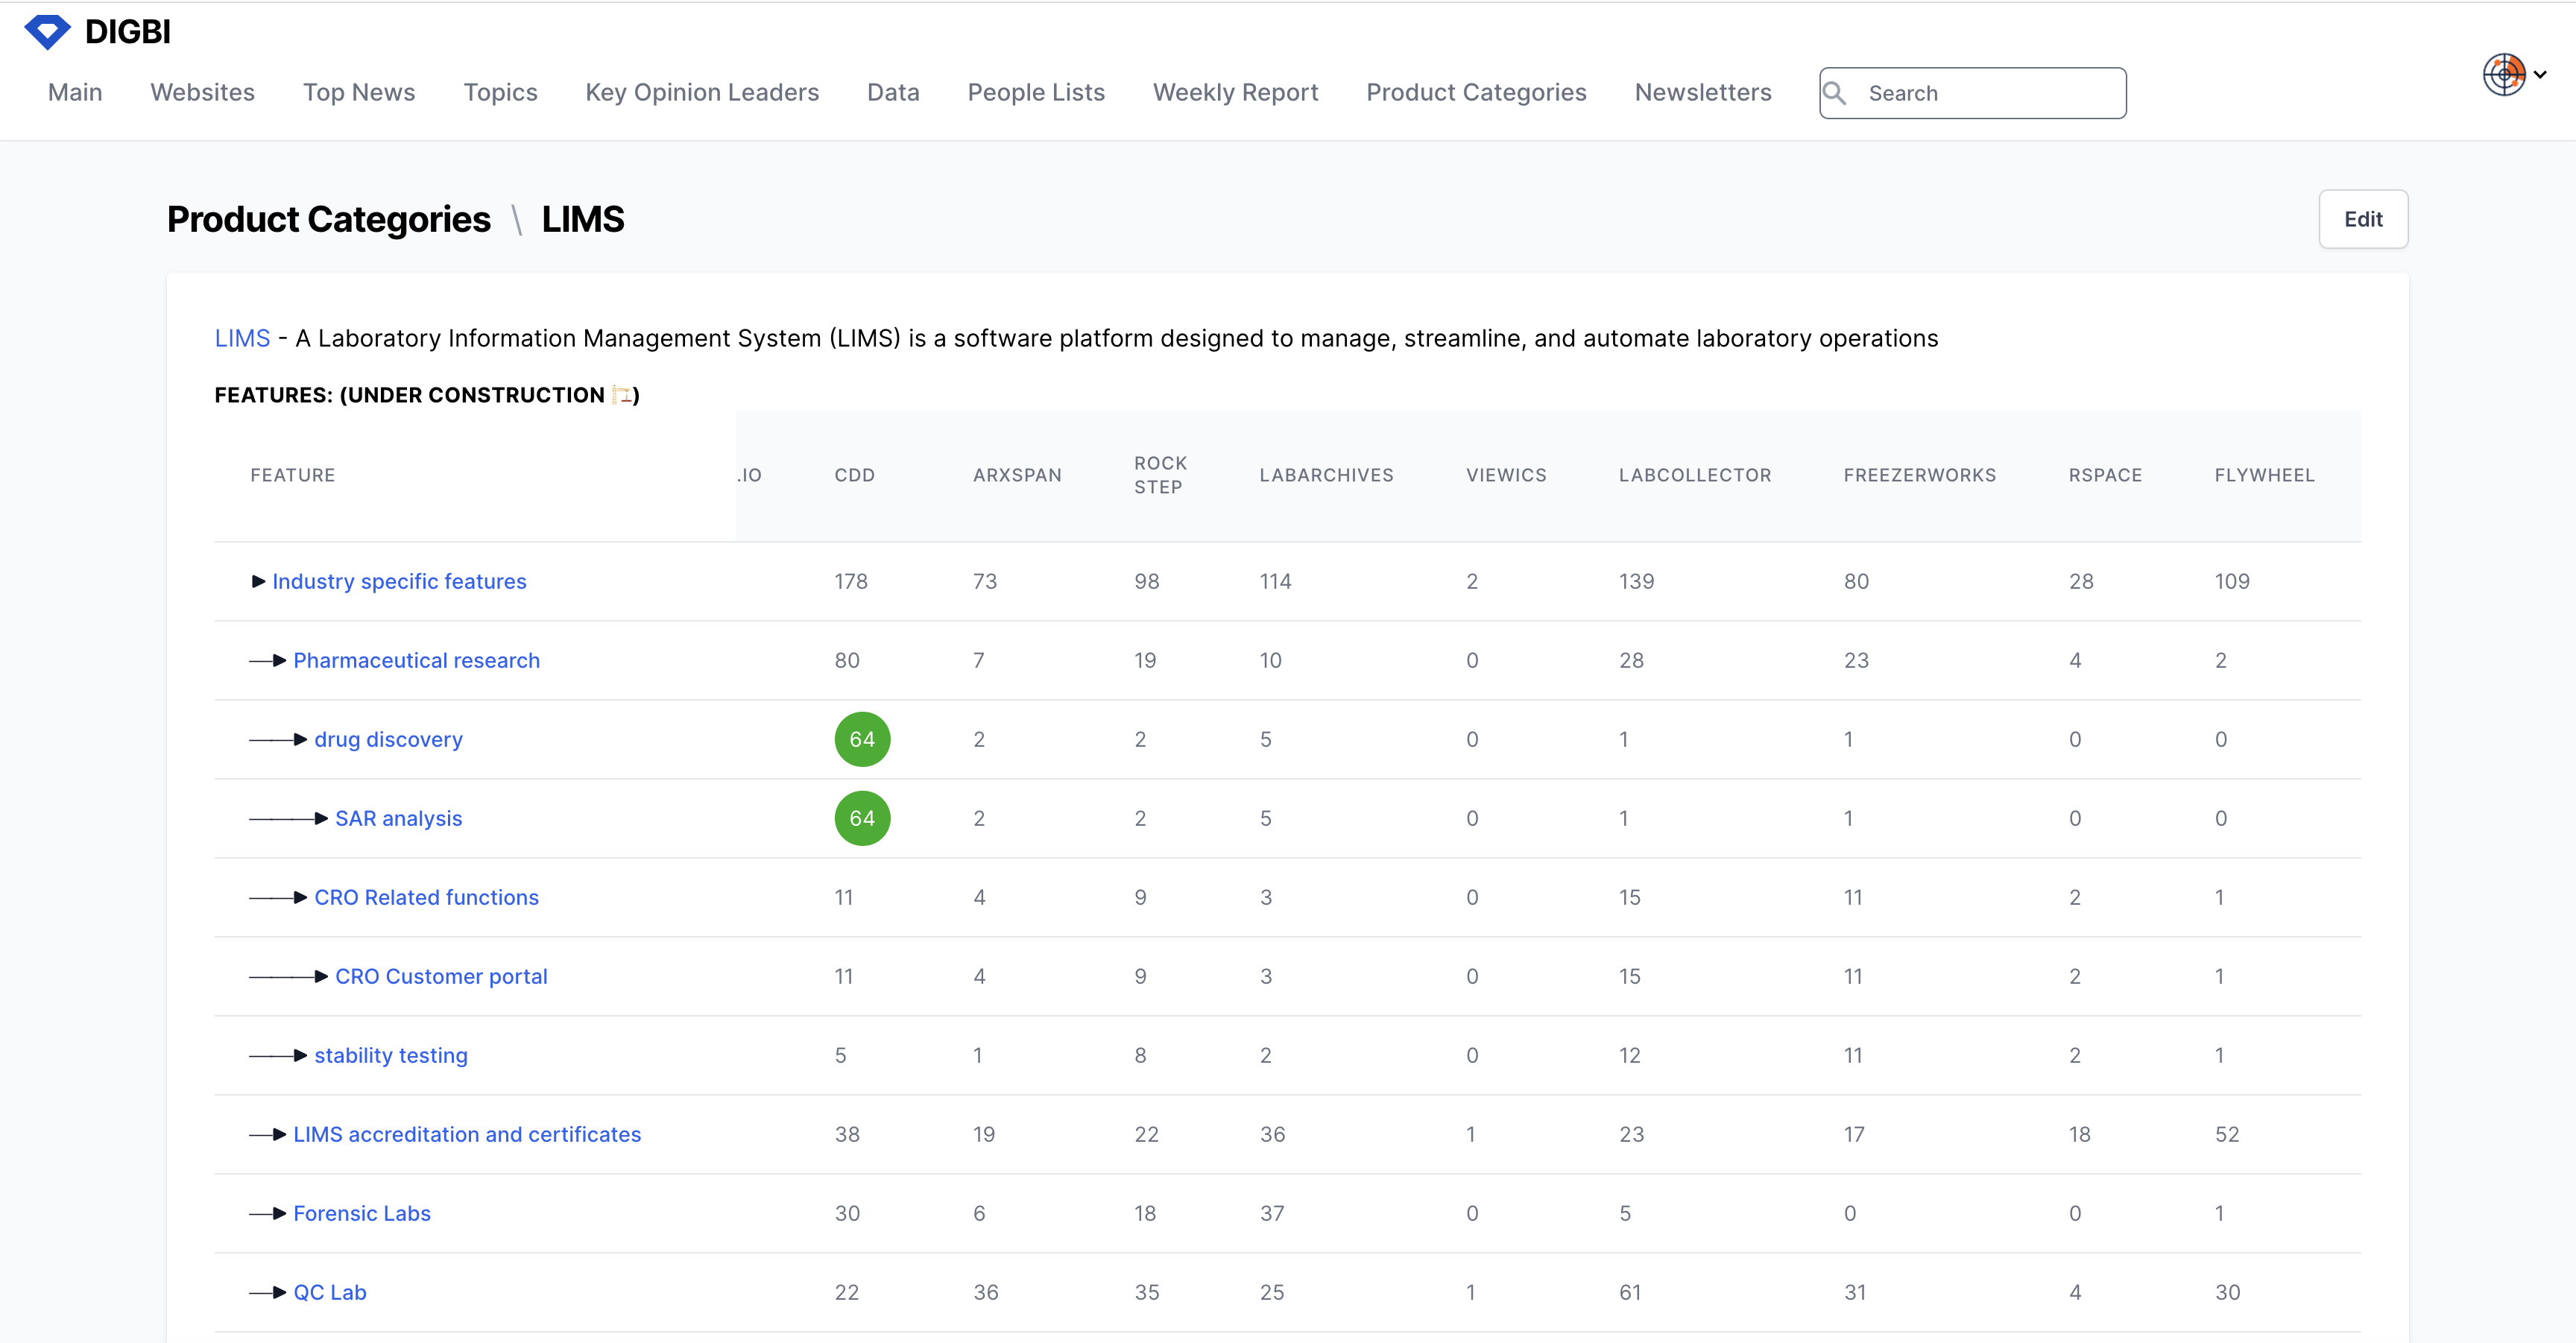Click the 52 Flywheel value in accreditation row
Image resolution: width=2576 pixels, height=1343 pixels.
click(2227, 1134)
